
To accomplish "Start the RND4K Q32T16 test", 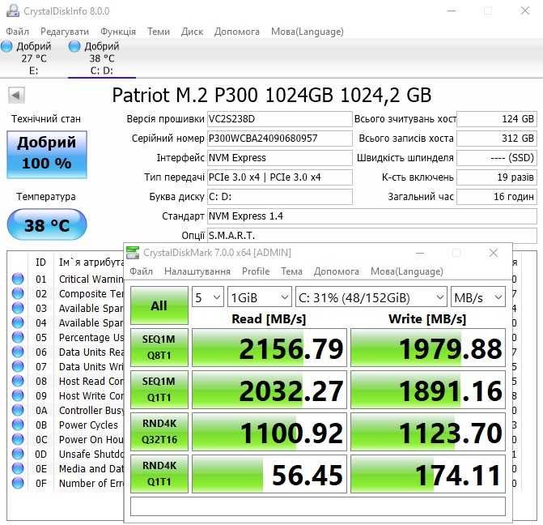I will (x=159, y=432).
